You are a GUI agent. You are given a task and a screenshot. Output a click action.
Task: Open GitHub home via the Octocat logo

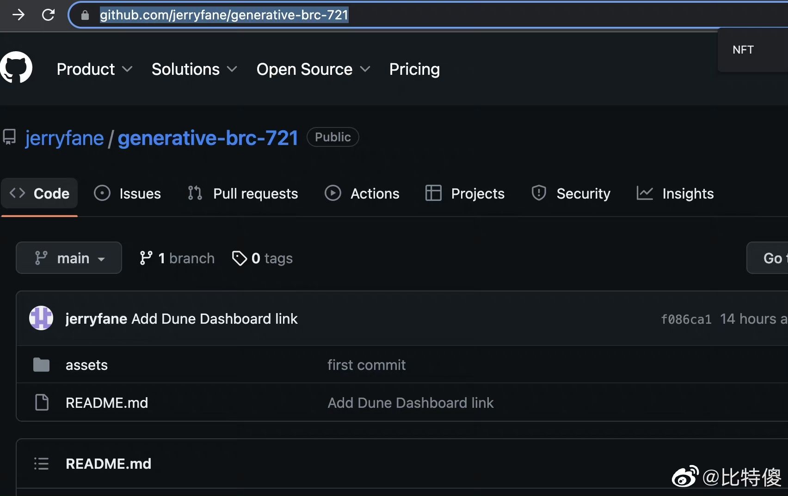pos(16,67)
